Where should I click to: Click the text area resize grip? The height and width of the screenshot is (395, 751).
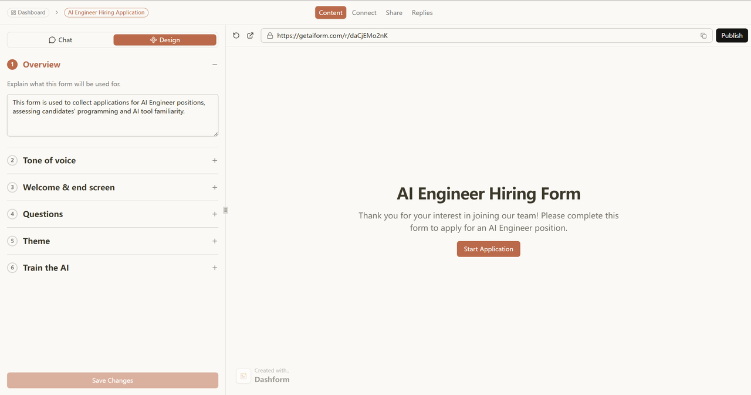[215, 133]
